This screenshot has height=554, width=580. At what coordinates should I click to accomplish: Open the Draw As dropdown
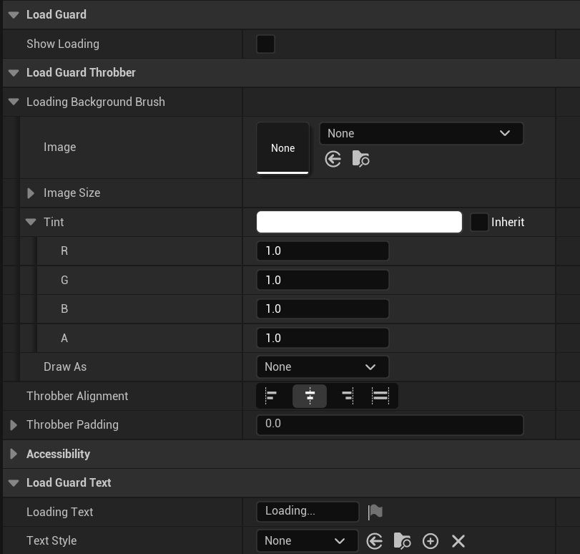[323, 367]
